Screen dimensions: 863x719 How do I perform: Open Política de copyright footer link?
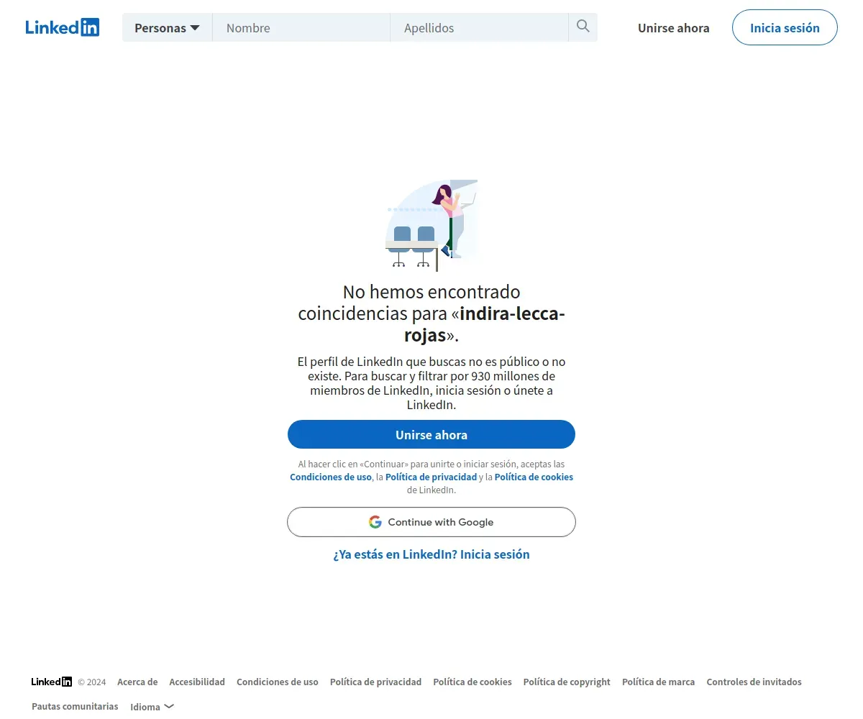pyautogui.click(x=567, y=682)
